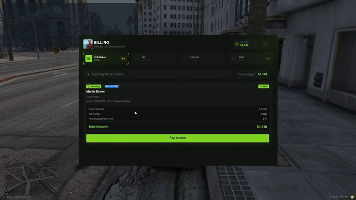Click the Create tab's plus icon
Screen dimensions: 356x200
(185, 59)
